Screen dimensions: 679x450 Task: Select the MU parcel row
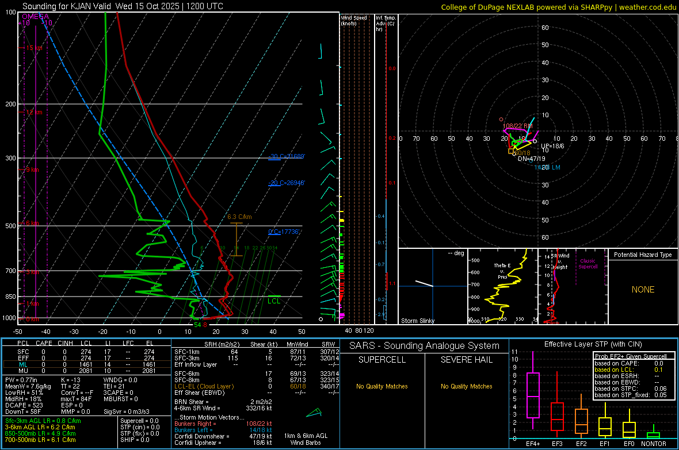(x=86, y=371)
